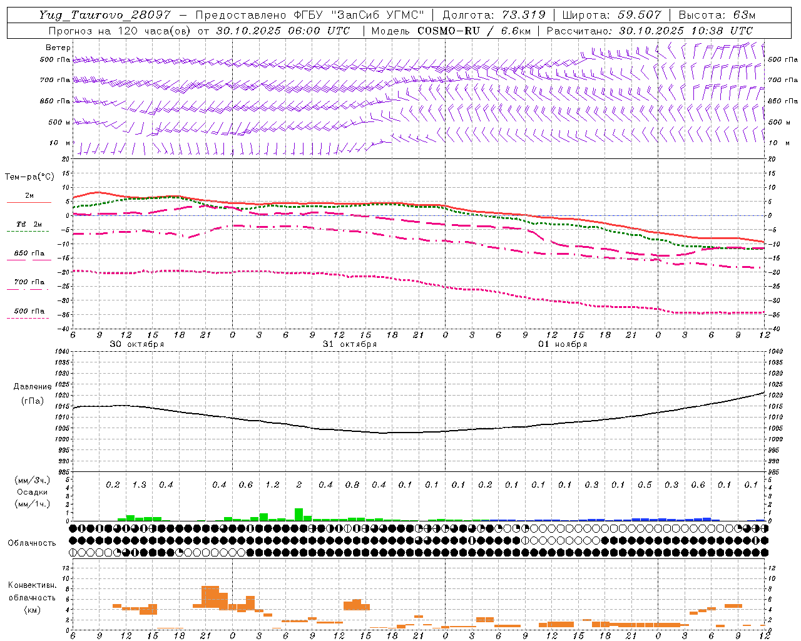Select the 'ФГБУ "ЗапСиб УГМС"' provider text
Screen dimensions: 801x641
pyautogui.click(x=359, y=15)
